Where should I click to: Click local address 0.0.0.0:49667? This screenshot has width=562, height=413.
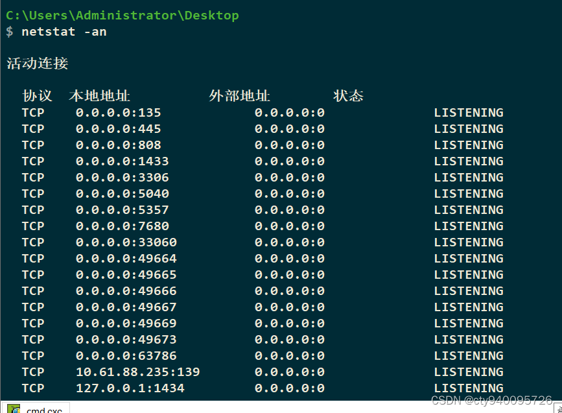point(126,307)
